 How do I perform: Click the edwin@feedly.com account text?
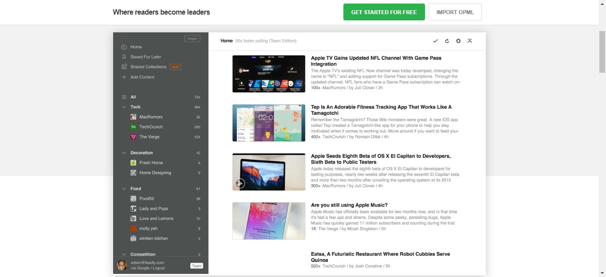coord(147,263)
